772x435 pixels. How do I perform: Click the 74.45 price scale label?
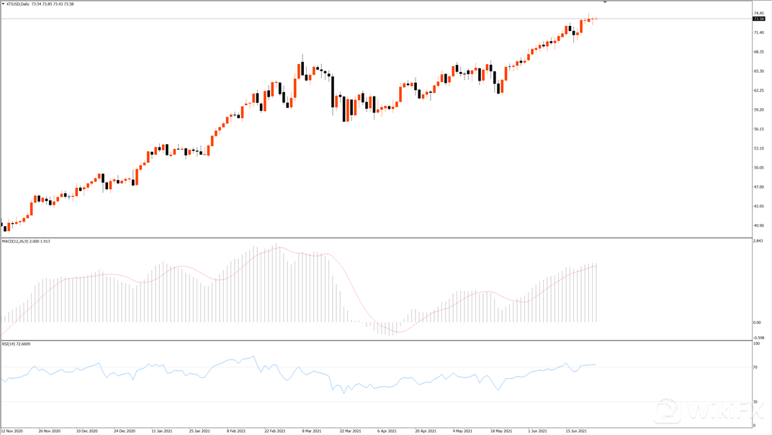758,13
